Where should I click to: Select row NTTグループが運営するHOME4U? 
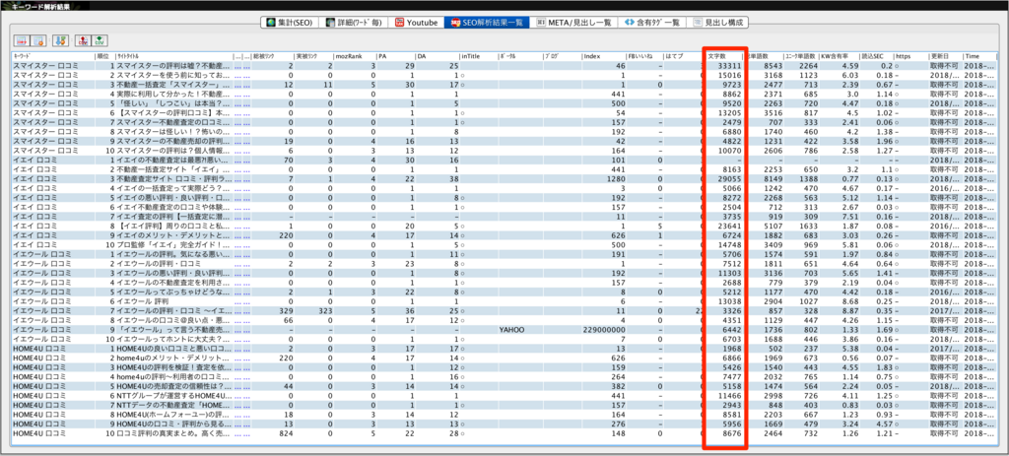click(x=504, y=395)
